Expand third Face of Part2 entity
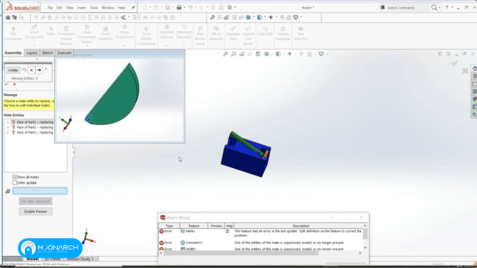 coord(7,133)
